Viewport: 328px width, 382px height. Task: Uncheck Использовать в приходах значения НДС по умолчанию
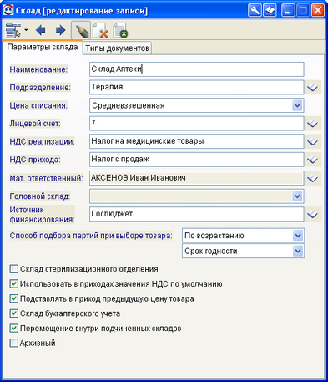(13, 284)
